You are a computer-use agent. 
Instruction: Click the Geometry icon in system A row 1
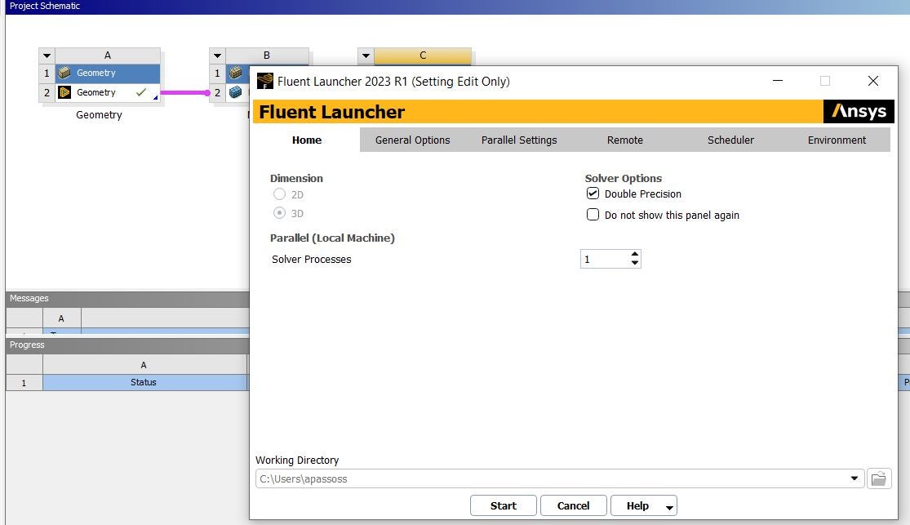(x=64, y=73)
